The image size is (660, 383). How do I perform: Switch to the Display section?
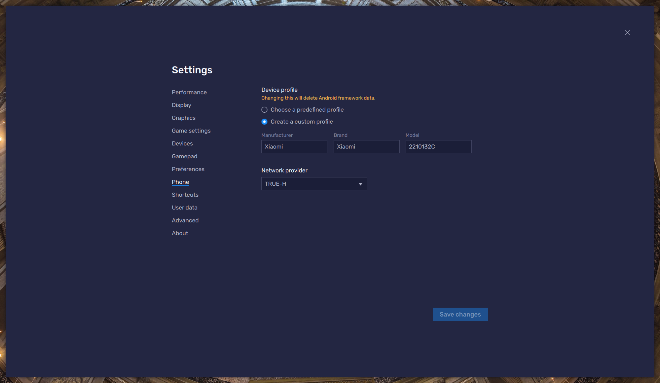click(181, 105)
